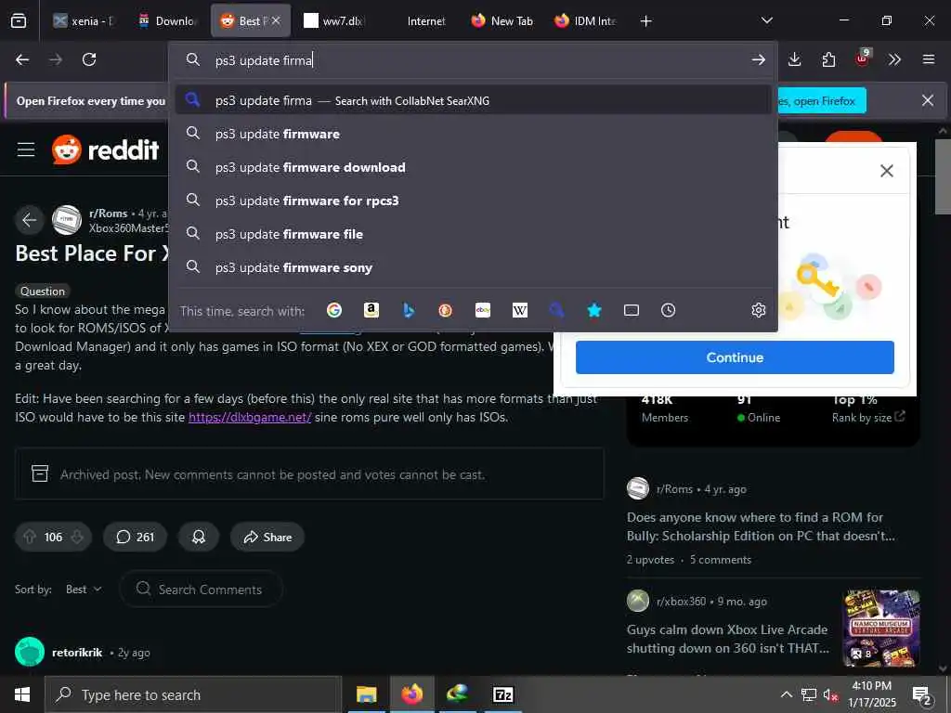Click the Go arrow in the address bar
Screen dimensions: 951x713
(x=758, y=59)
